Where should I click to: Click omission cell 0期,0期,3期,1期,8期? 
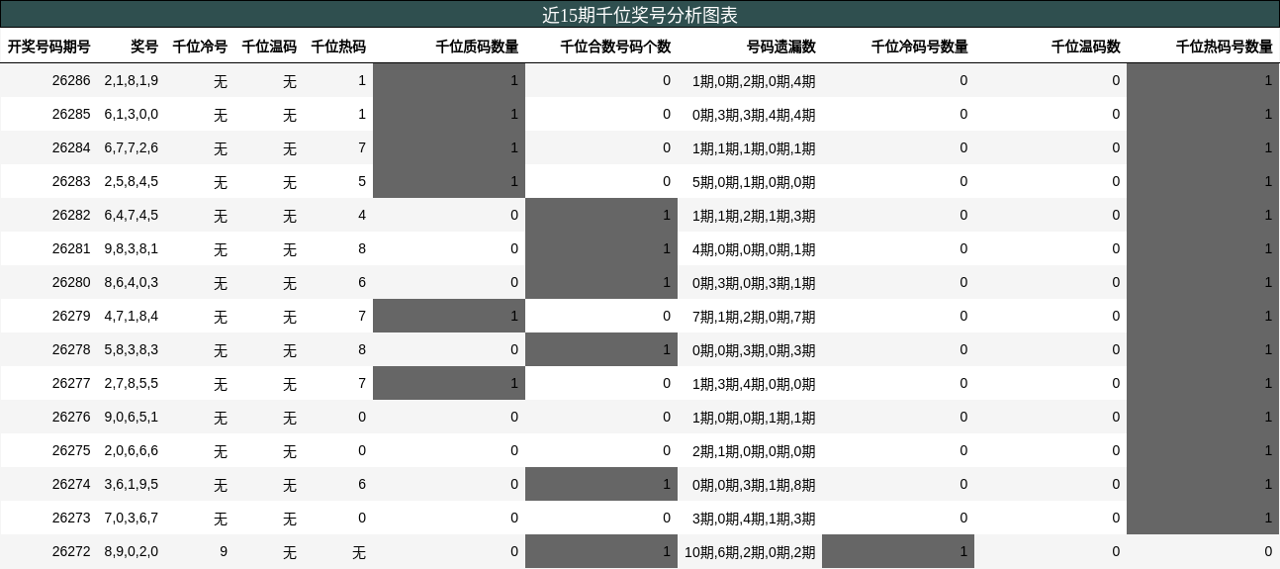(x=754, y=485)
